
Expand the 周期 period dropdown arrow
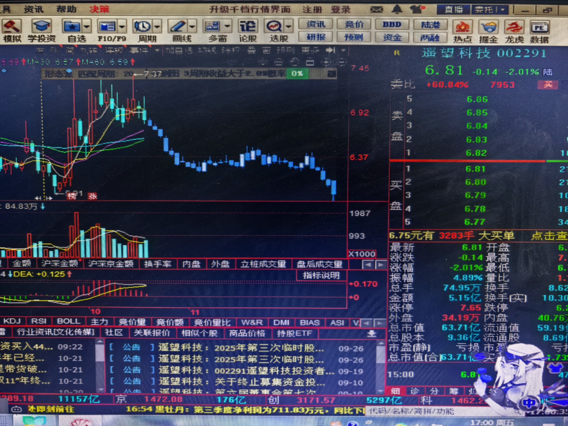[x=157, y=27]
